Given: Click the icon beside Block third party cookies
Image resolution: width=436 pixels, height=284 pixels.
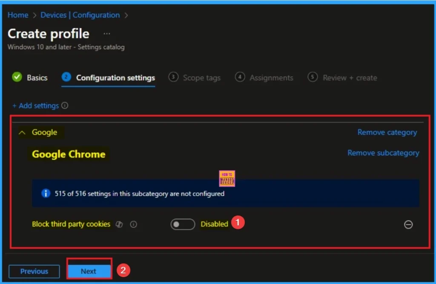Looking at the screenshot, I should (119, 224).
